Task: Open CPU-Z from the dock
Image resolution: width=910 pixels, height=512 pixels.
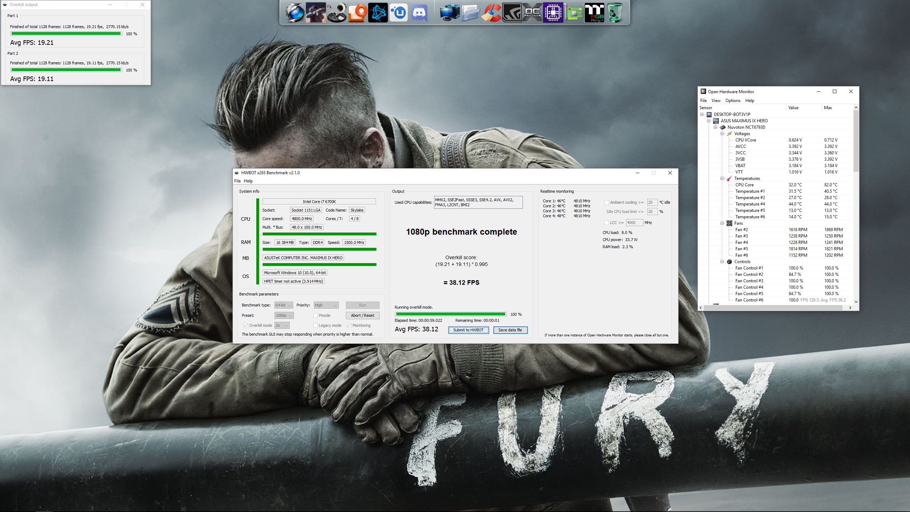Action: point(553,13)
